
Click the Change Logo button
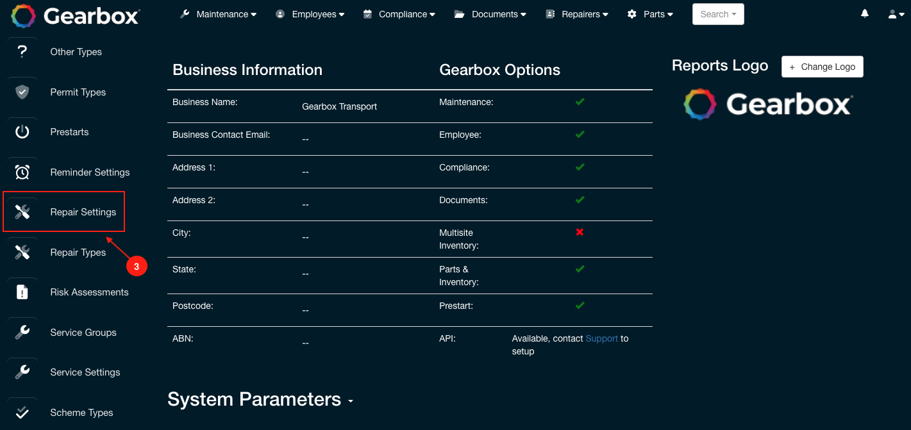click(x=823, y=67)
